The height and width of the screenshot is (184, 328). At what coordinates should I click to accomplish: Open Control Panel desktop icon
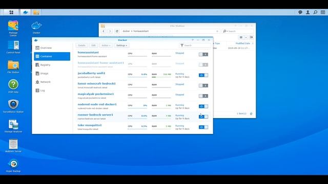coord(13,47)
